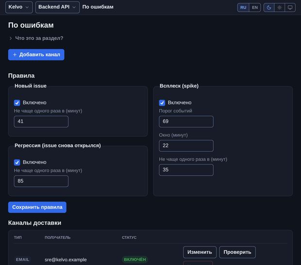Screen dimensions: 301x265
Task: Click 'Изменить' for the sre@kelvo.example channel
Action: coord(200,252)
